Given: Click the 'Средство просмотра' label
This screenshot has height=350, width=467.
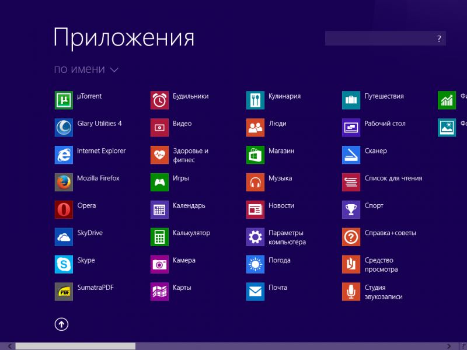Looking at the screenshot, I should point(381,265).
